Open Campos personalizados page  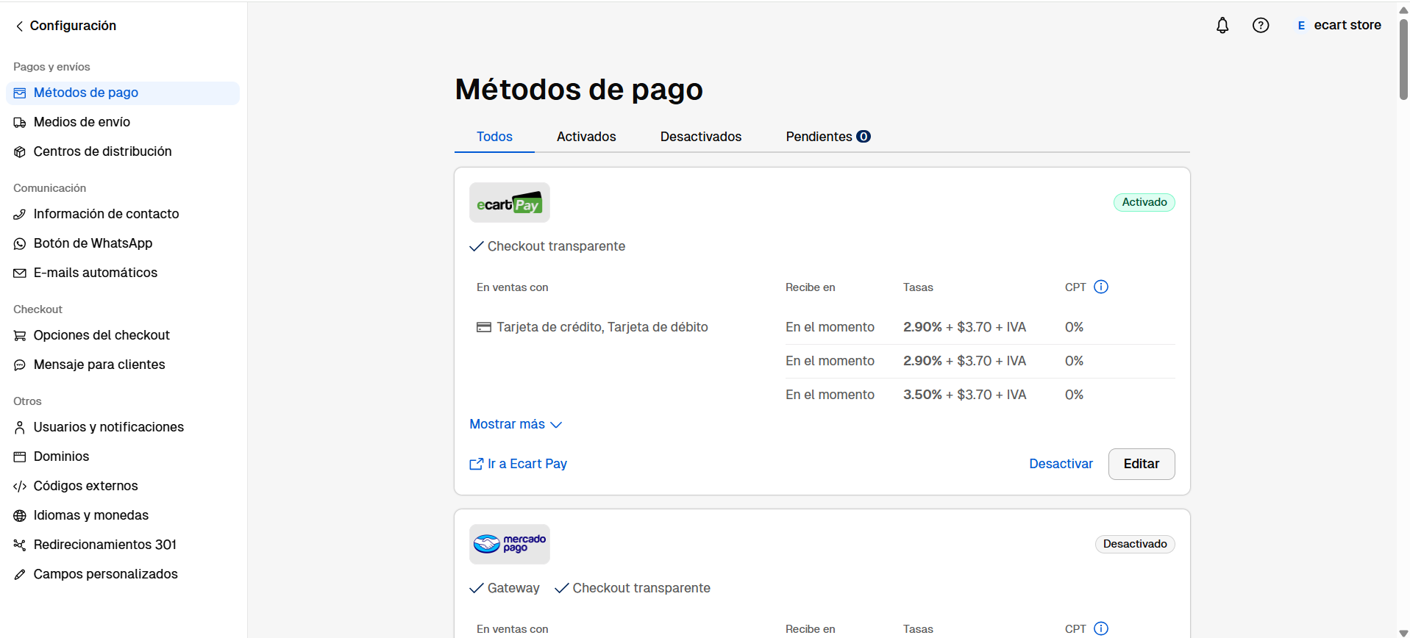(123, 574)
